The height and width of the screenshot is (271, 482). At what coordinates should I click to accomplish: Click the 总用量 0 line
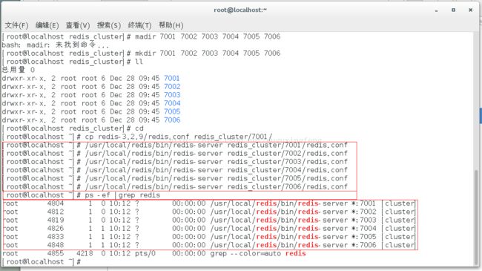coord(19,70)
